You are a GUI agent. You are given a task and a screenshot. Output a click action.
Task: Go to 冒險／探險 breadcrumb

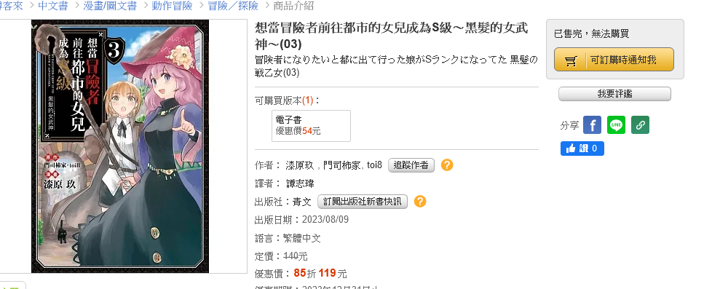(x=233, y=5)
